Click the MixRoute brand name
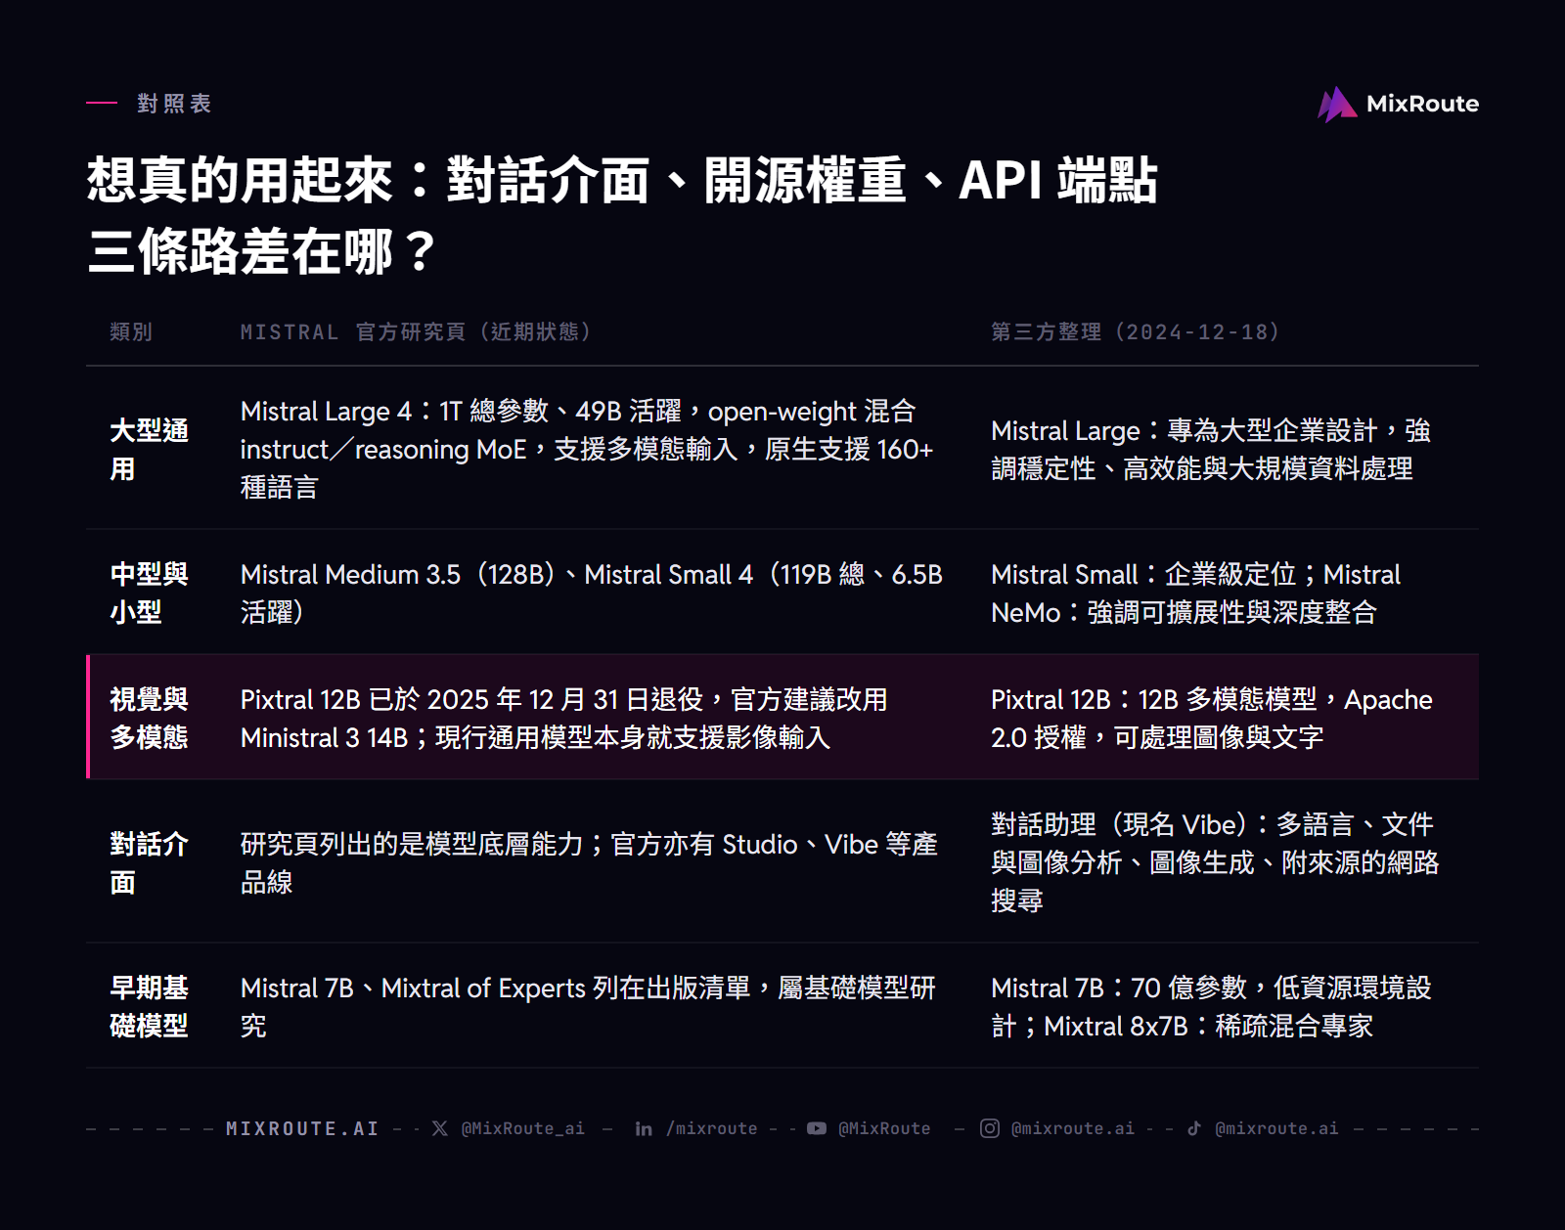 pos(1422,104)
